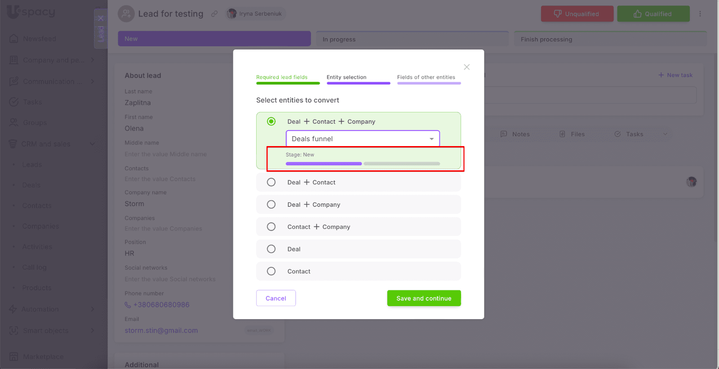Open the three-dot more options menu
Viewport: 719px width, 369px height.
(x=700, y=14)
